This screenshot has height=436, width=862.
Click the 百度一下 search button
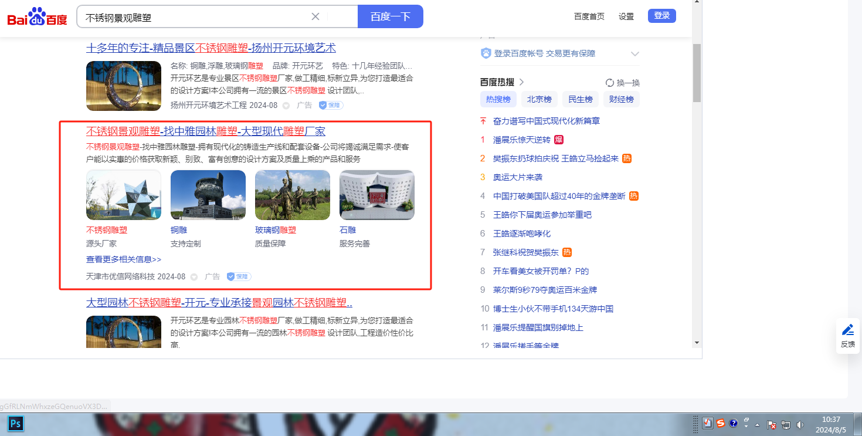click(391, 16)
